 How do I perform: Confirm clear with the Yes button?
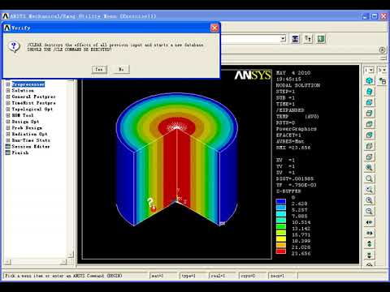(99, 70)
